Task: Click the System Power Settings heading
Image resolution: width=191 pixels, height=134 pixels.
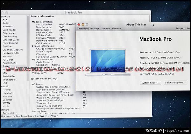Action: click(45, 79)
